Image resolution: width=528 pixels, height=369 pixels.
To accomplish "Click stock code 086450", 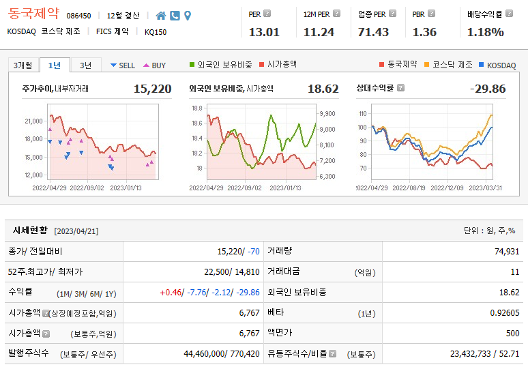I will 79,16.
